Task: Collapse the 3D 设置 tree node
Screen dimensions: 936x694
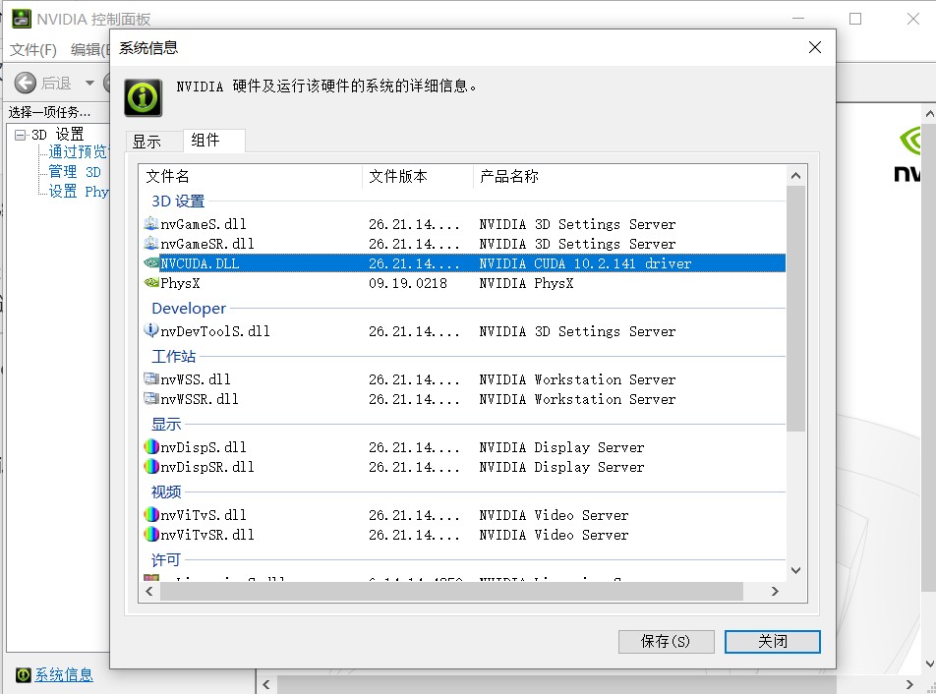Action: (21, 135)
